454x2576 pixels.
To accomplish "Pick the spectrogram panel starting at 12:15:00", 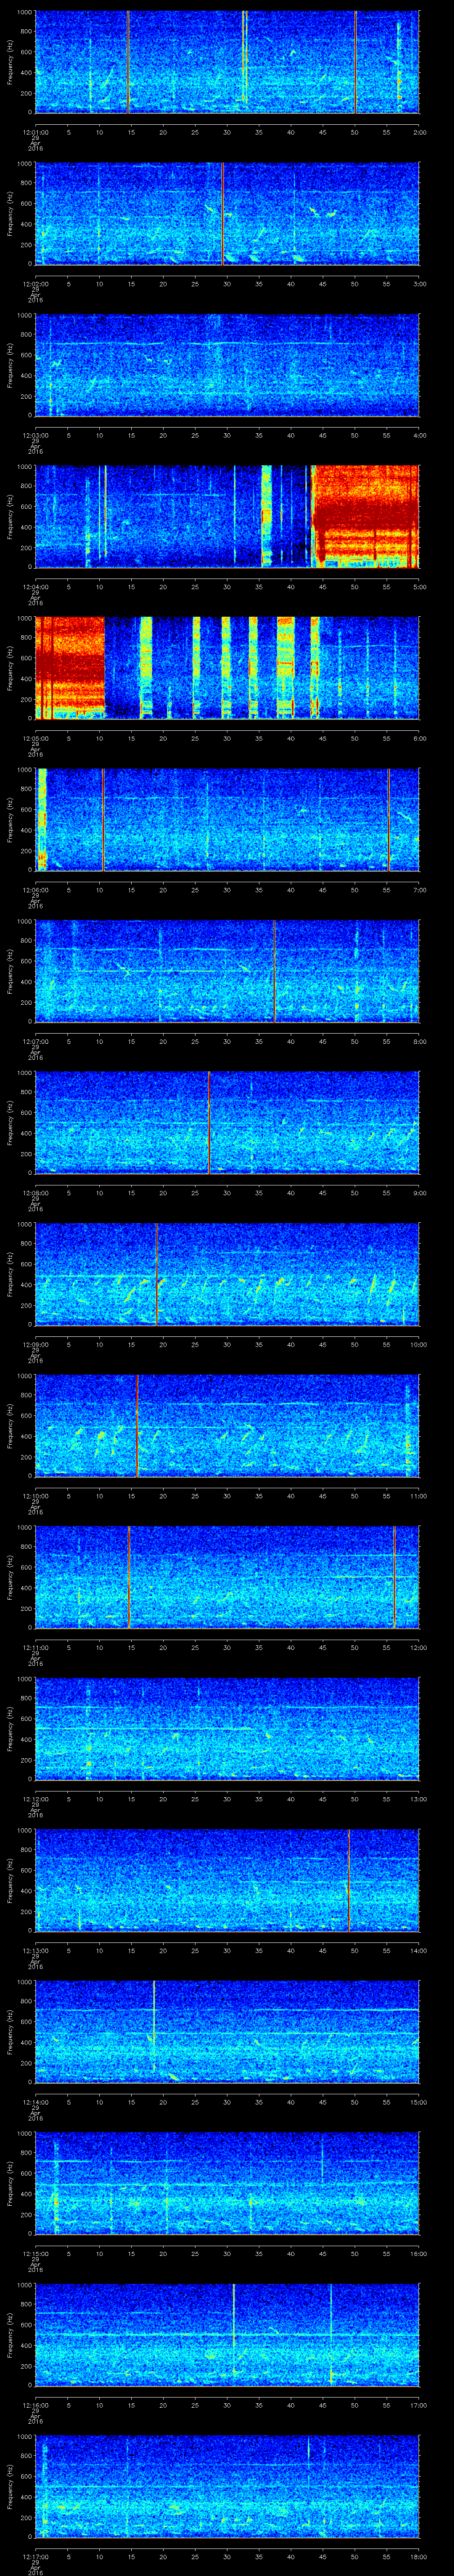I will (227, 2183).
